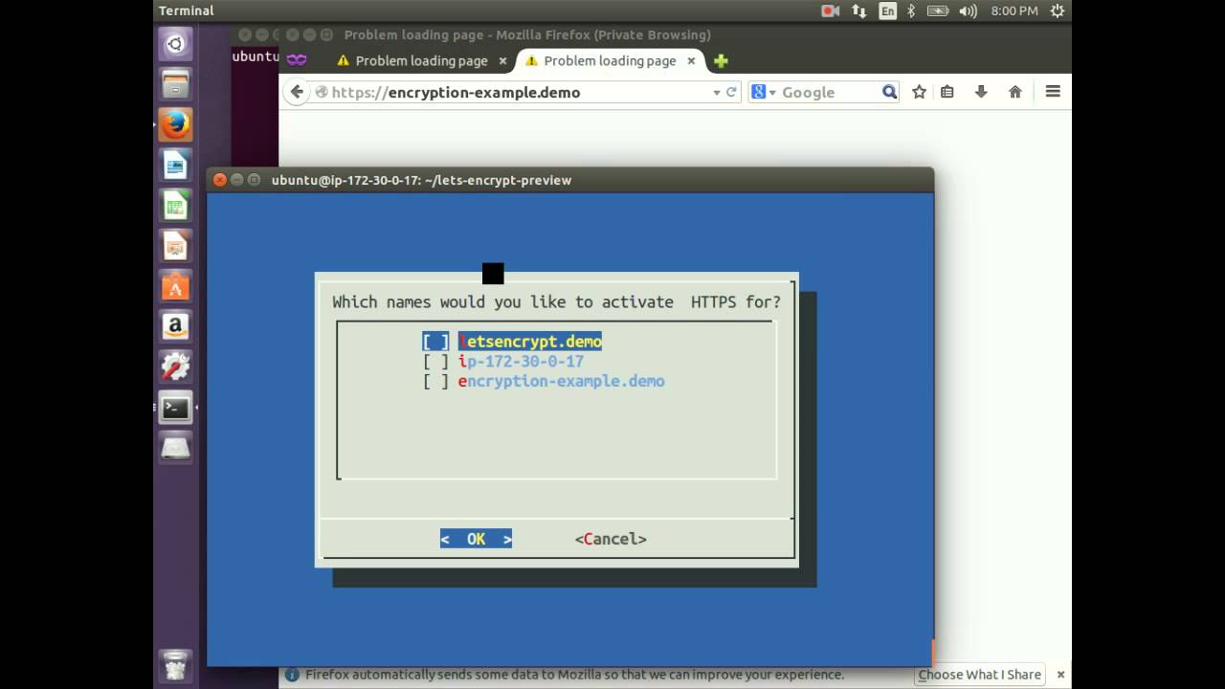
Task: Open the 8:00 PM clock menu
Action: pos(1014,11)
